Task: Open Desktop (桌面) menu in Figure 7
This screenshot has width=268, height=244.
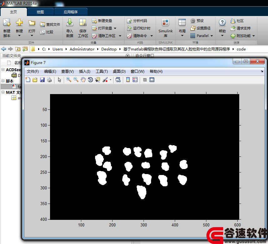Action: tap(119, 71)
